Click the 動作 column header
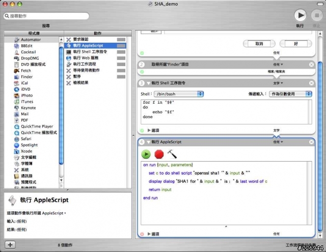This screenshot has width=326, height=252. tap(98, 34)
